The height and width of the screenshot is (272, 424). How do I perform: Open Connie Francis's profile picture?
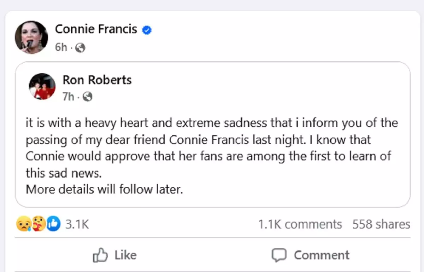[31, 37]
